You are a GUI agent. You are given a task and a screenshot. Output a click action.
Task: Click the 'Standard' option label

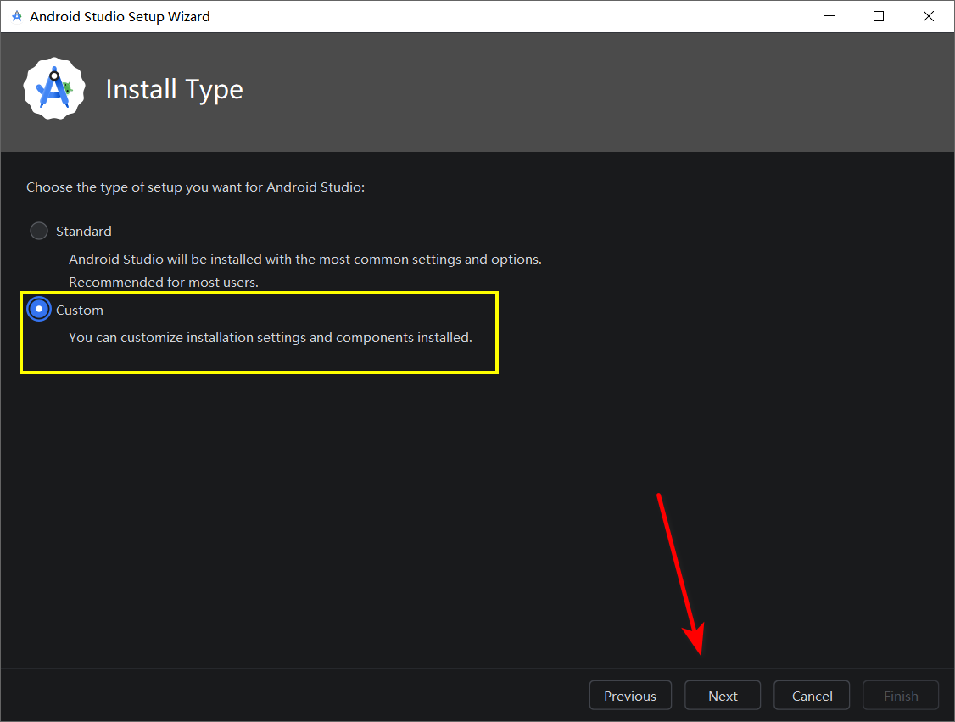pyautogui.click(x=84, y=232)
